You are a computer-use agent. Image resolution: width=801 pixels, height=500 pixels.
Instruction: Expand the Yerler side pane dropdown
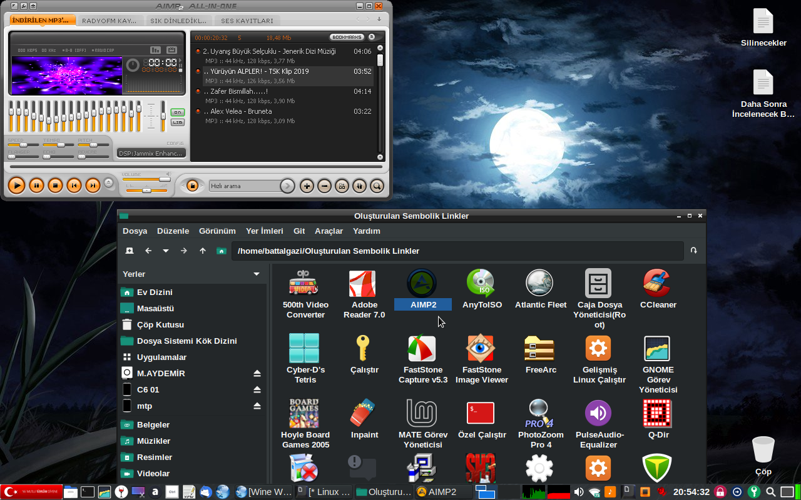click(x=257, y=274)
